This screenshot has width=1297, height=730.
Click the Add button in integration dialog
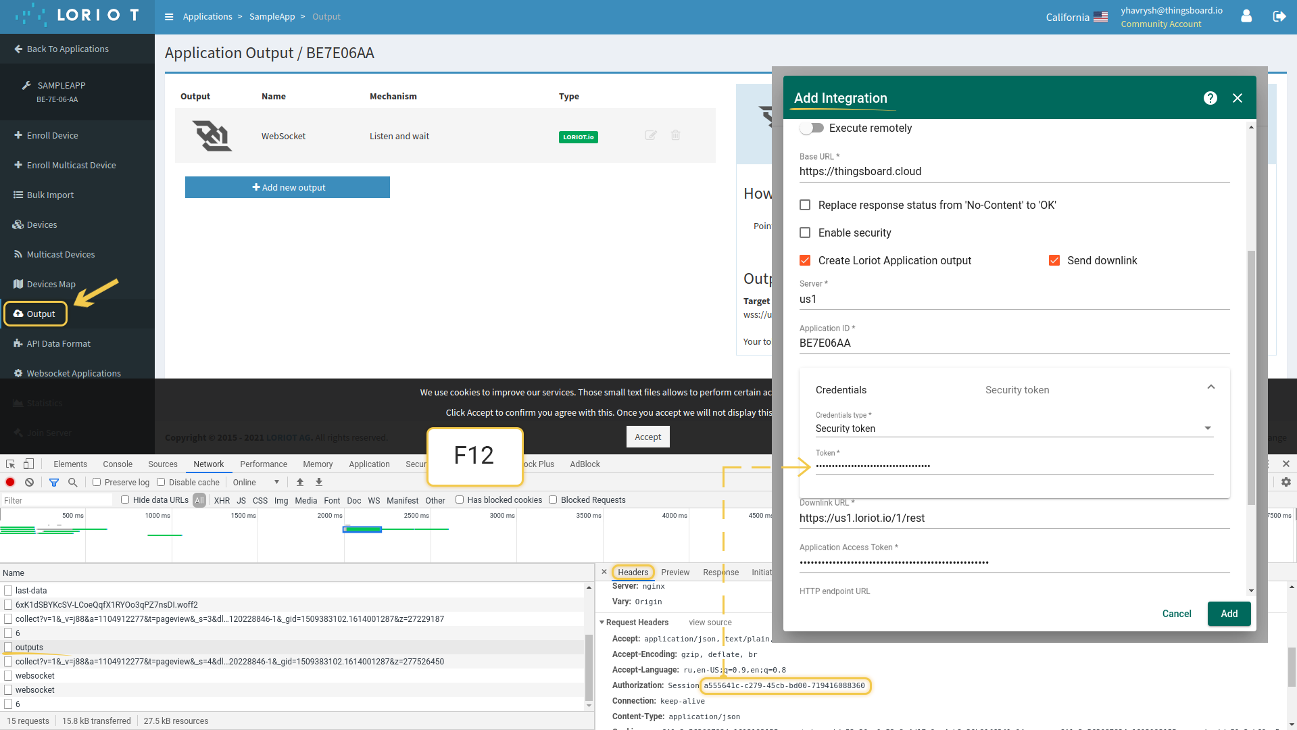coord(1229,614)
